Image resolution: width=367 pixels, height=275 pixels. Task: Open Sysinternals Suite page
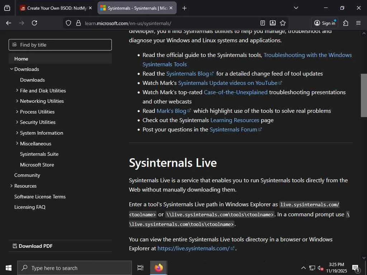[x=39, y=154]
